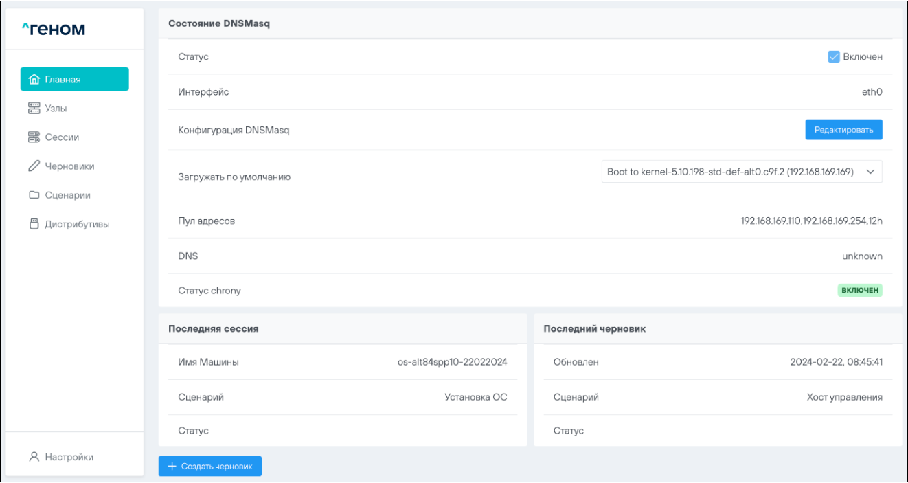This screenshot has height=483, width=908.
Task: Open Дистрибутивы in the sidebar
Action: (x=77, y=224)
